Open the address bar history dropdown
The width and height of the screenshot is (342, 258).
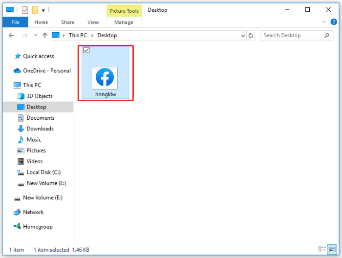click(243, 35)
